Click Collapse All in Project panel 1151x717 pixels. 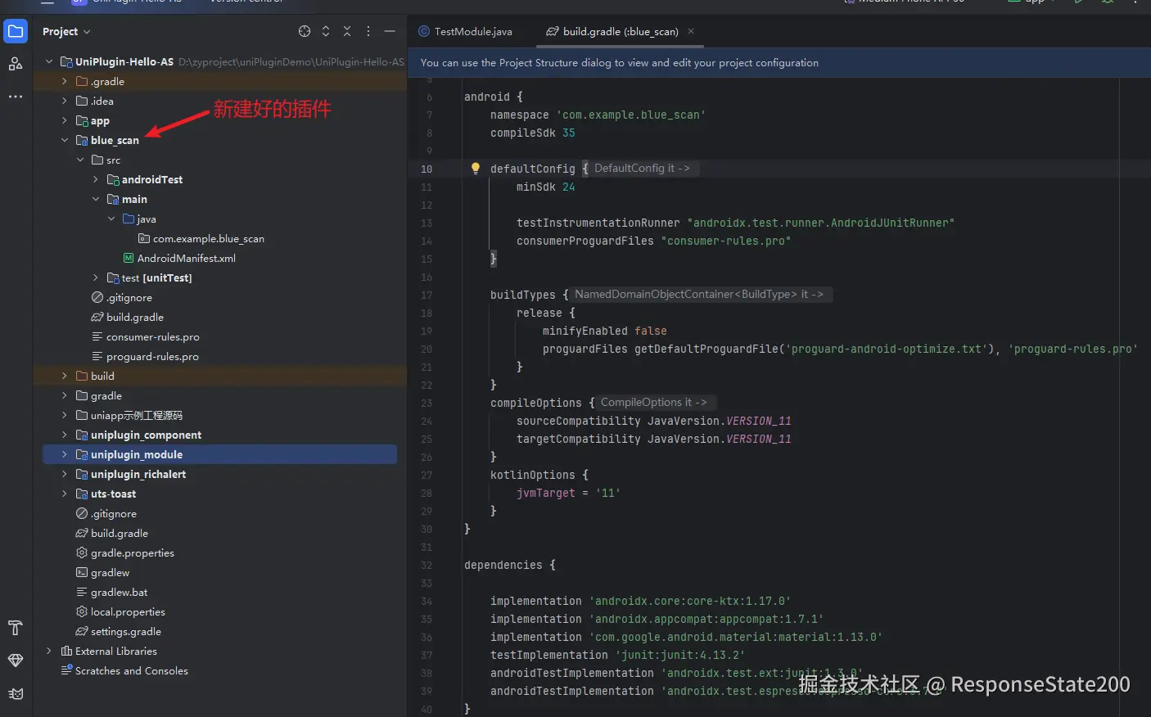click(x=347, y=31)
